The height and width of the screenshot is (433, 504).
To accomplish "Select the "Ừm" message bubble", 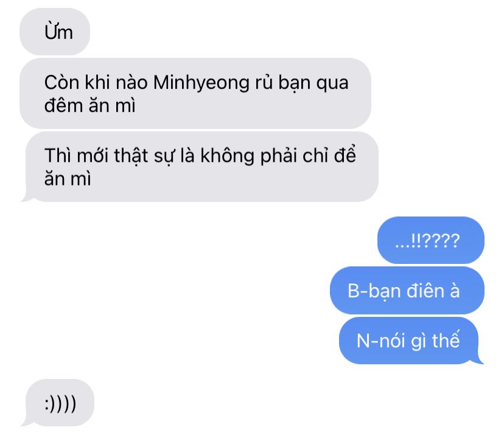I will pyautogui.click(x=55, y=32).
